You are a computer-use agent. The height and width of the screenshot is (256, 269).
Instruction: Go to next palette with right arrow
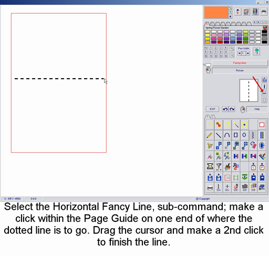tap(258, 22)
